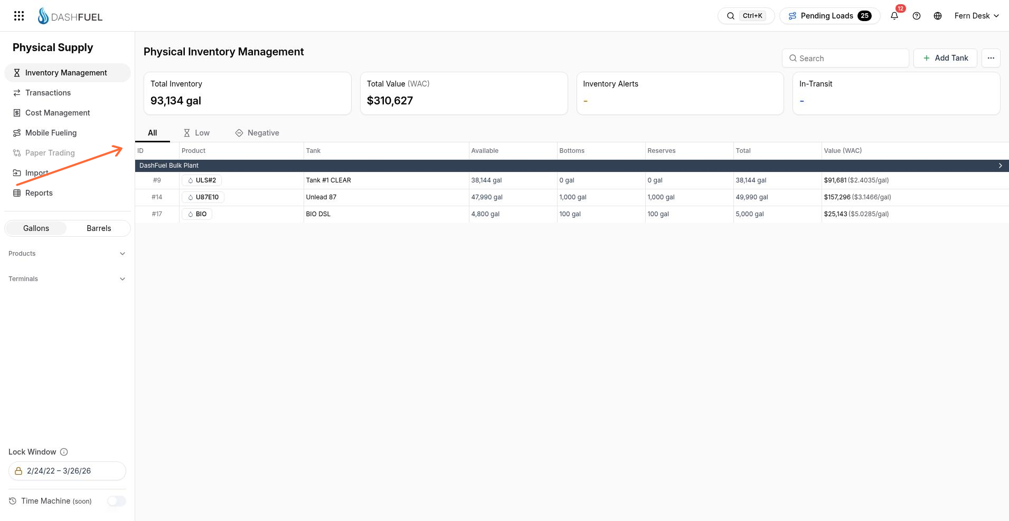Open the Fern Desk user dropdown
Viewport: 1009px width, 521px height.
point(976,16)
